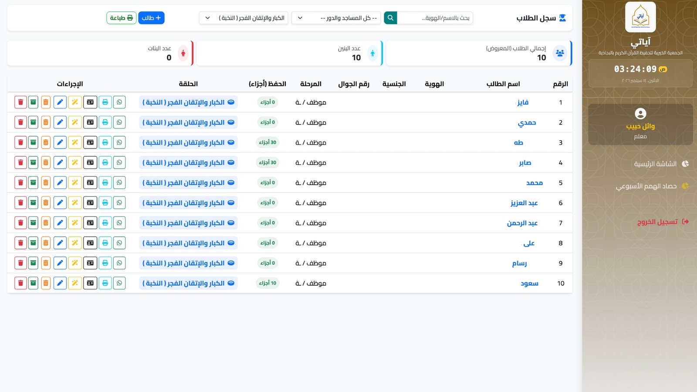Focus the name or ID search field
Image resolution: width=697 pixels, height=392 pixels.
[435, 18]
